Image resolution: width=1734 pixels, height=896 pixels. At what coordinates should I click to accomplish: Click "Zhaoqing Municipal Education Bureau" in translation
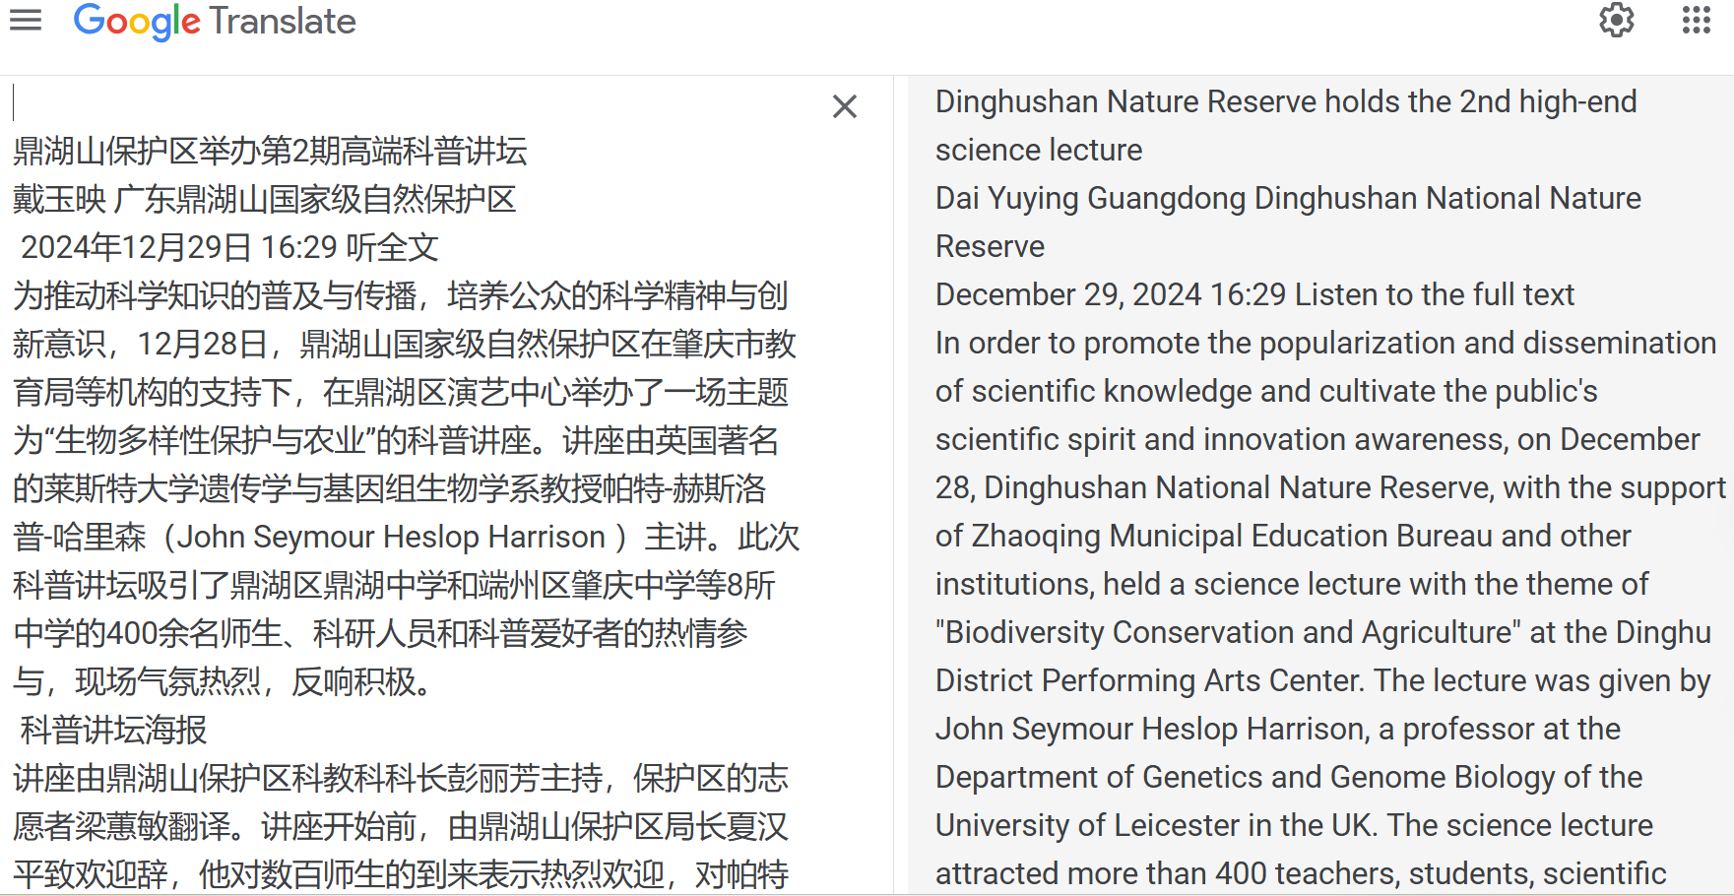click(x=1231, y=537)
